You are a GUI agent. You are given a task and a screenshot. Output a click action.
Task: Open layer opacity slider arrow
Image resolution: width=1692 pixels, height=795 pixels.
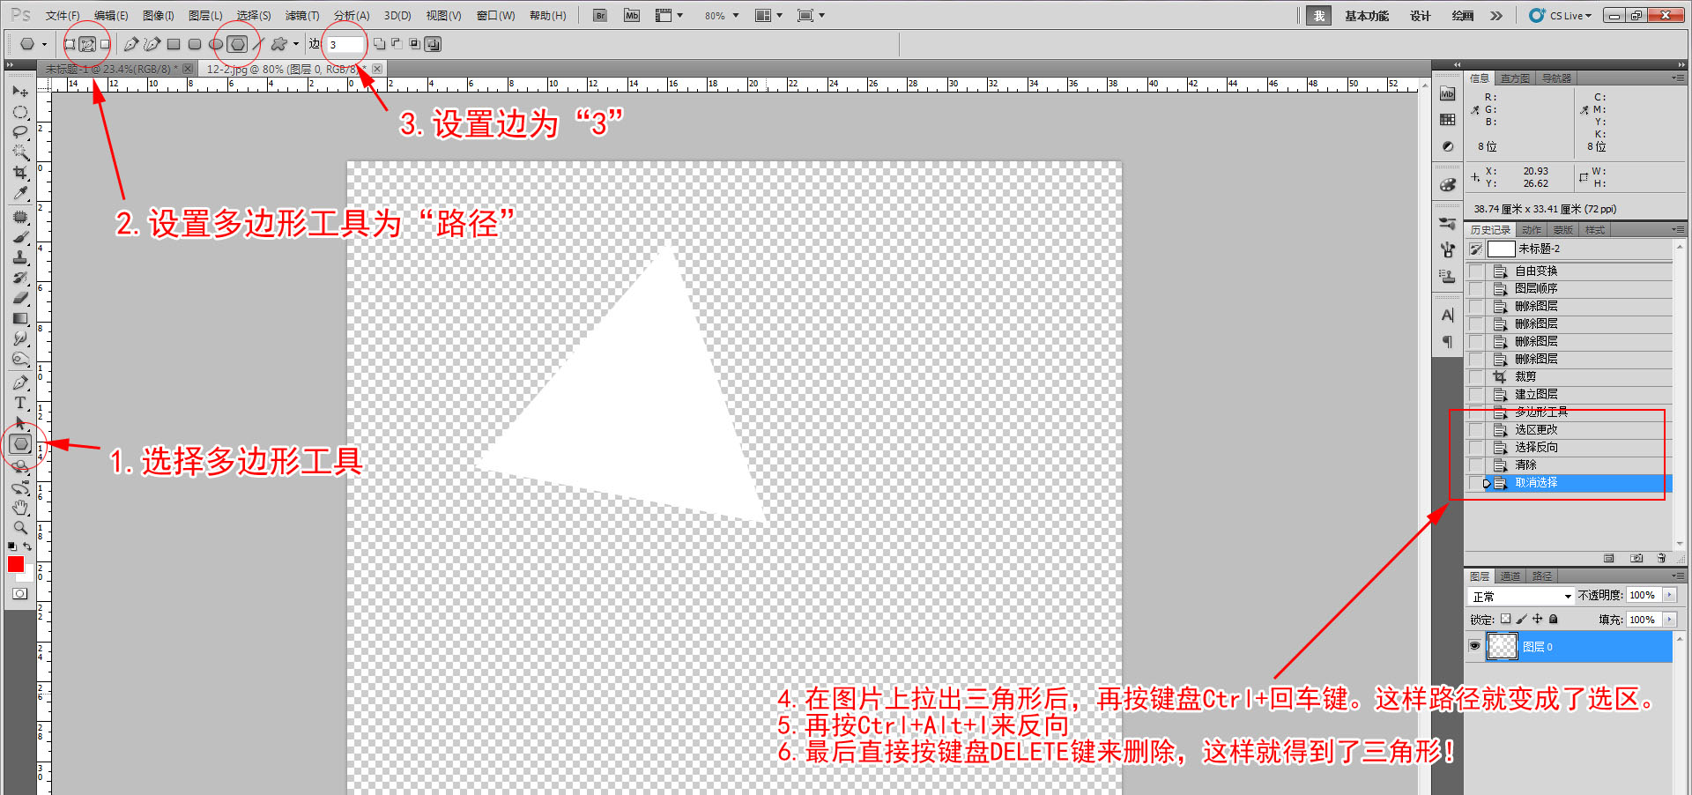point(1669,596)
